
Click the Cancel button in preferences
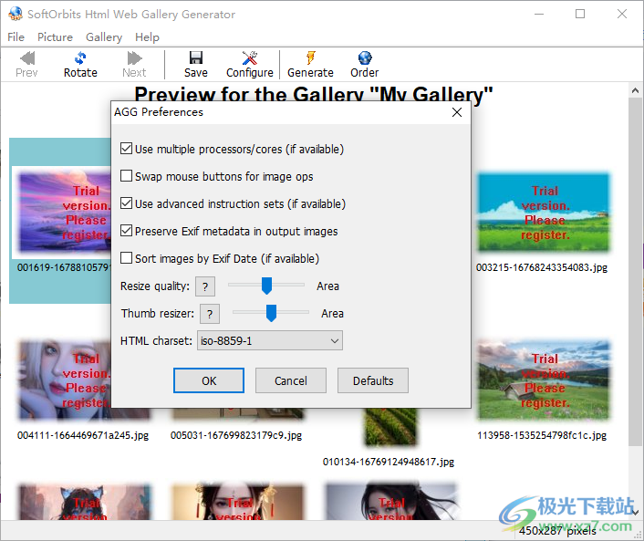pyautogui.click(x=291, y=380)
